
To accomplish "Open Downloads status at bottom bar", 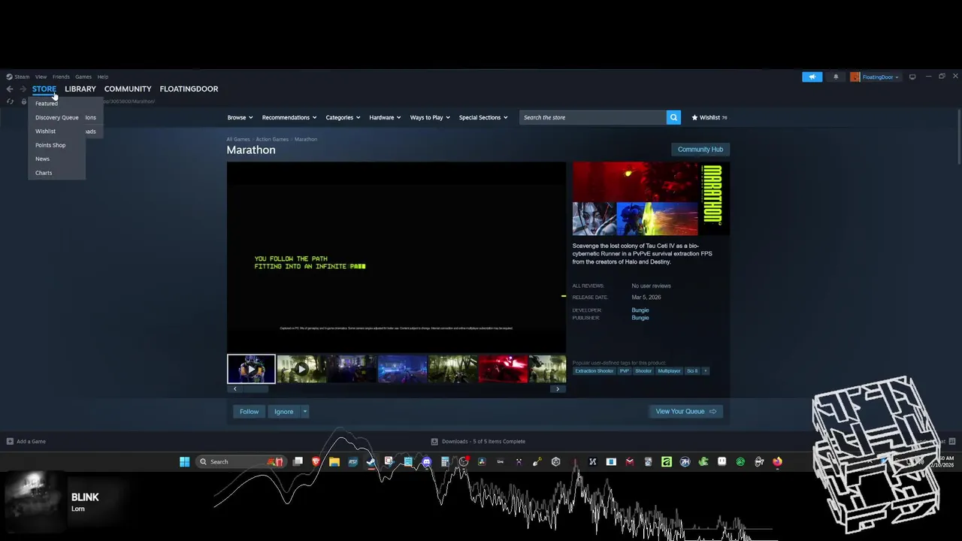I will tap(478, 441).
